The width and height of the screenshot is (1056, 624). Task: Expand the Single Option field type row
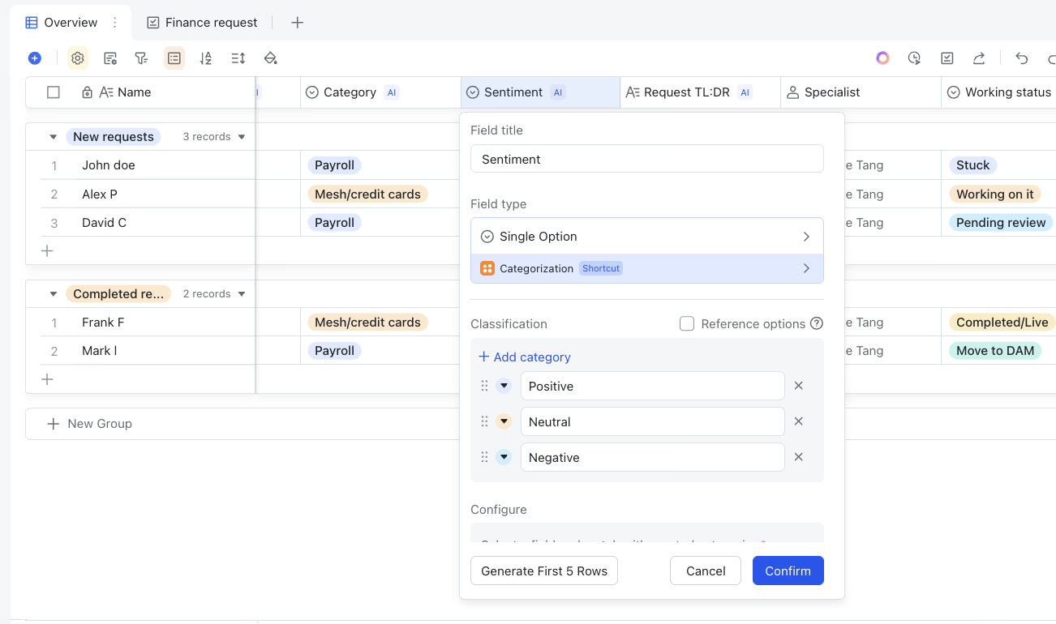pyautogui.click(x=646, y=237)
